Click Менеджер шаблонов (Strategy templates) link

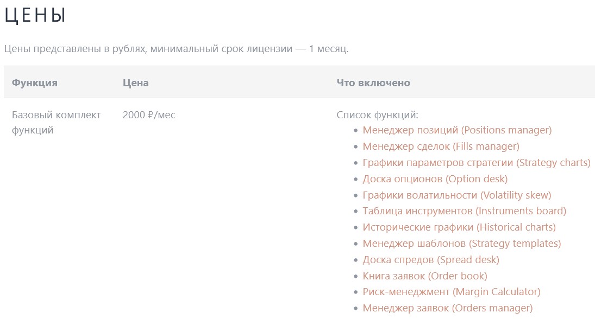pos(461,244)
